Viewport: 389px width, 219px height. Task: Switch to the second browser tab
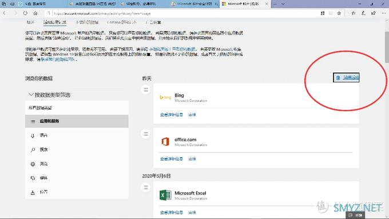[93, 4]
